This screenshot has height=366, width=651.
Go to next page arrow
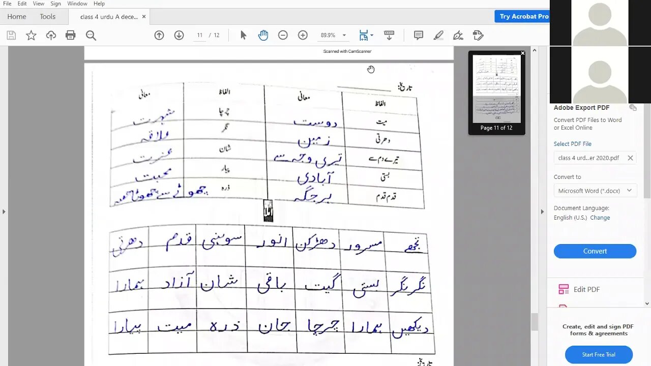(x=179, y=35)
